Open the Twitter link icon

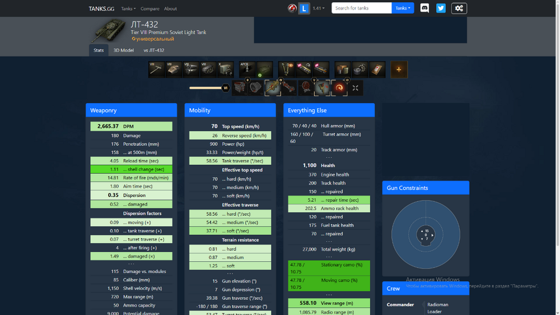(441, 8)
